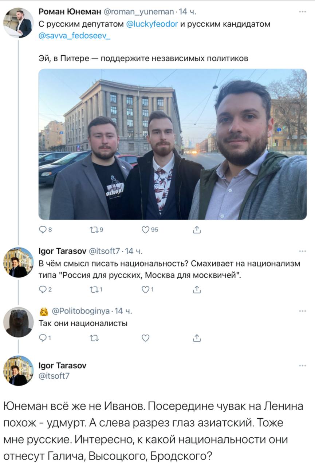Share Роман Юнеман's tweet

point(196,229)
